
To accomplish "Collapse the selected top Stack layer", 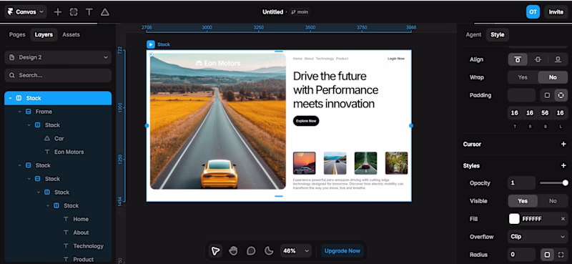I will pyautogui.click(x=10, y=98).
